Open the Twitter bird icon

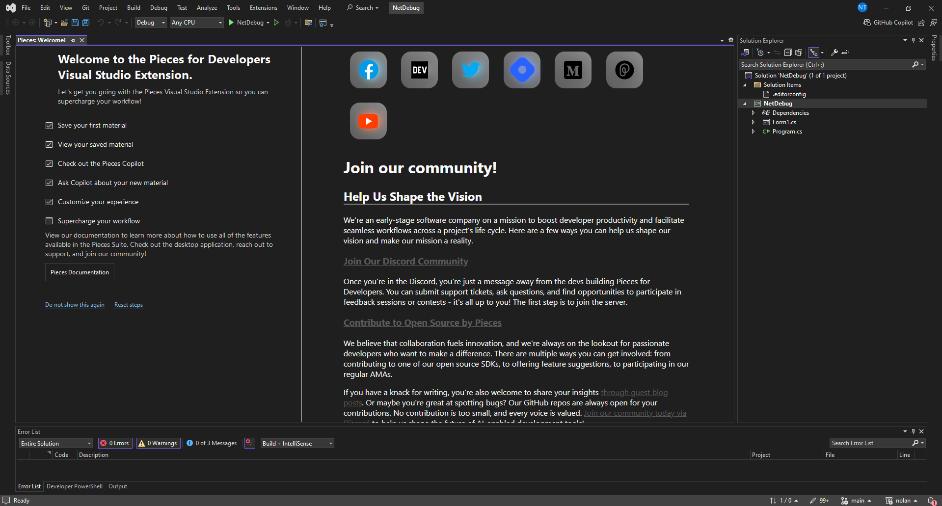(470, 70)
